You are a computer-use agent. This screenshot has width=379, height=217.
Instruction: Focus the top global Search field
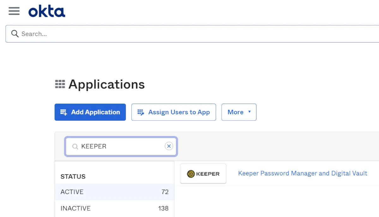click(189, 34)
